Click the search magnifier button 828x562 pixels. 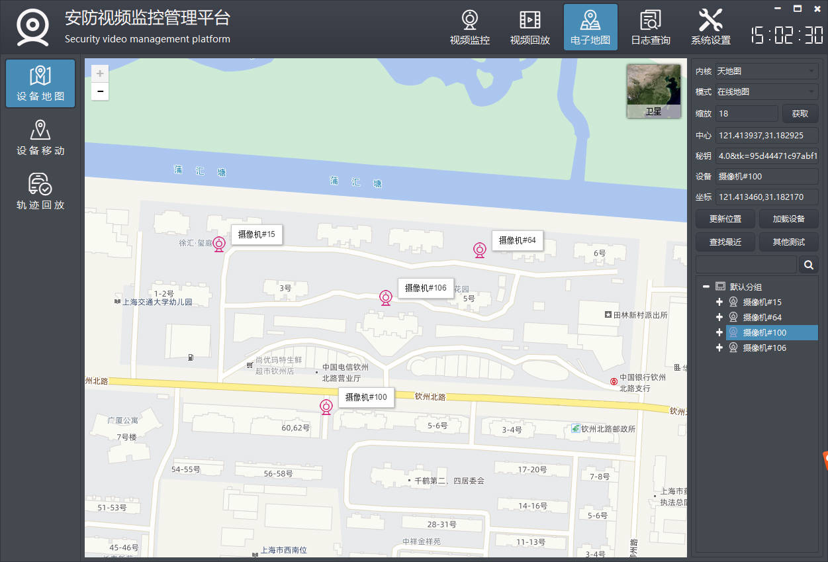(808, 265)
